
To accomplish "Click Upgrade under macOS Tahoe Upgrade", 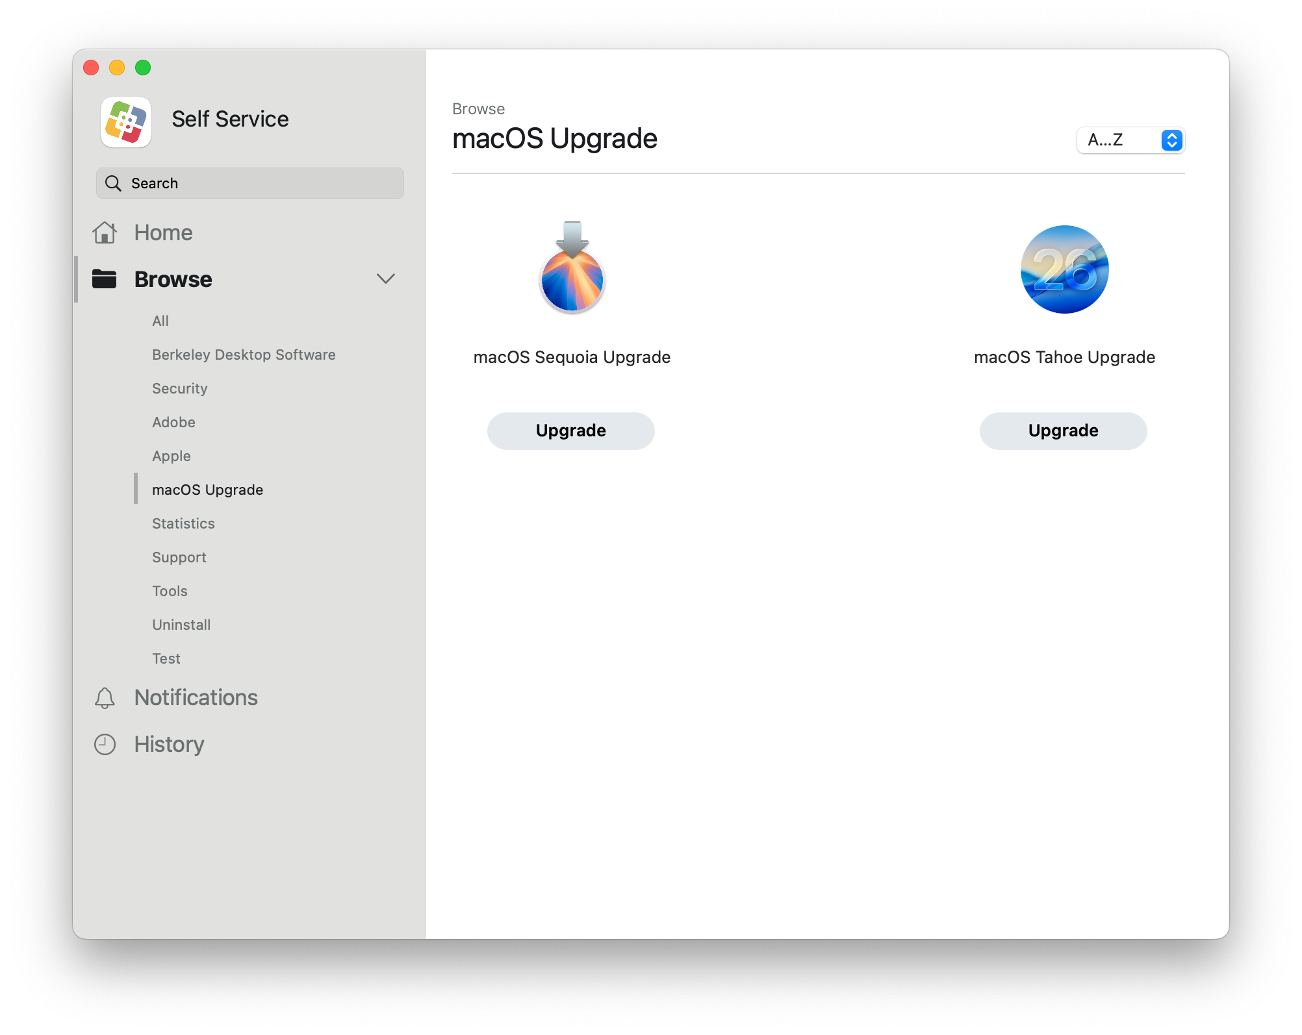I will pyautogui.click(x=1063, y=430).
